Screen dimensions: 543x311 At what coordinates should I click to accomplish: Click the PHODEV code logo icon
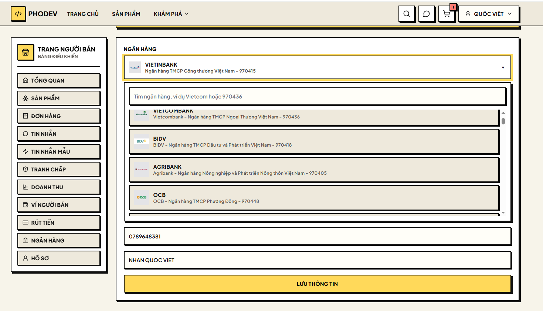point(18,14)
